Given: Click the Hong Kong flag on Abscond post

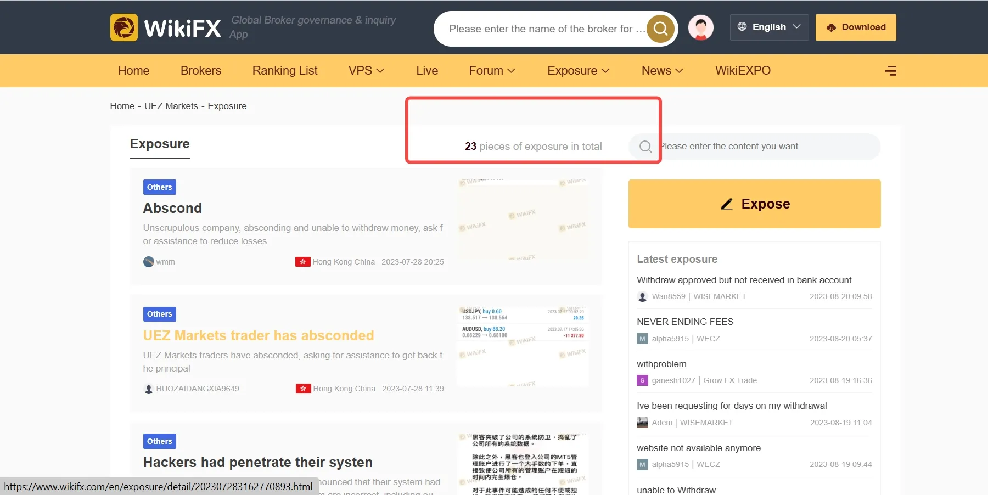Looking at the screenshot, I should click(x=302, y=262).
